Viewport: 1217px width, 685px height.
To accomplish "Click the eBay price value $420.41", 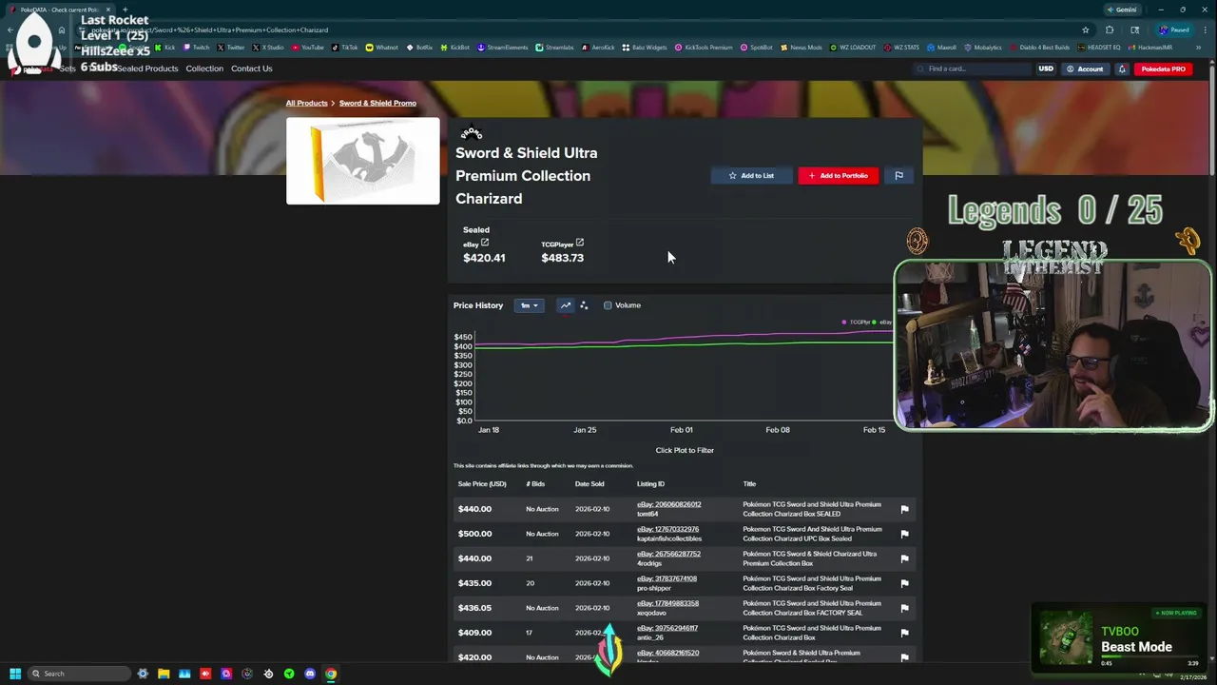I will [484, 258].
